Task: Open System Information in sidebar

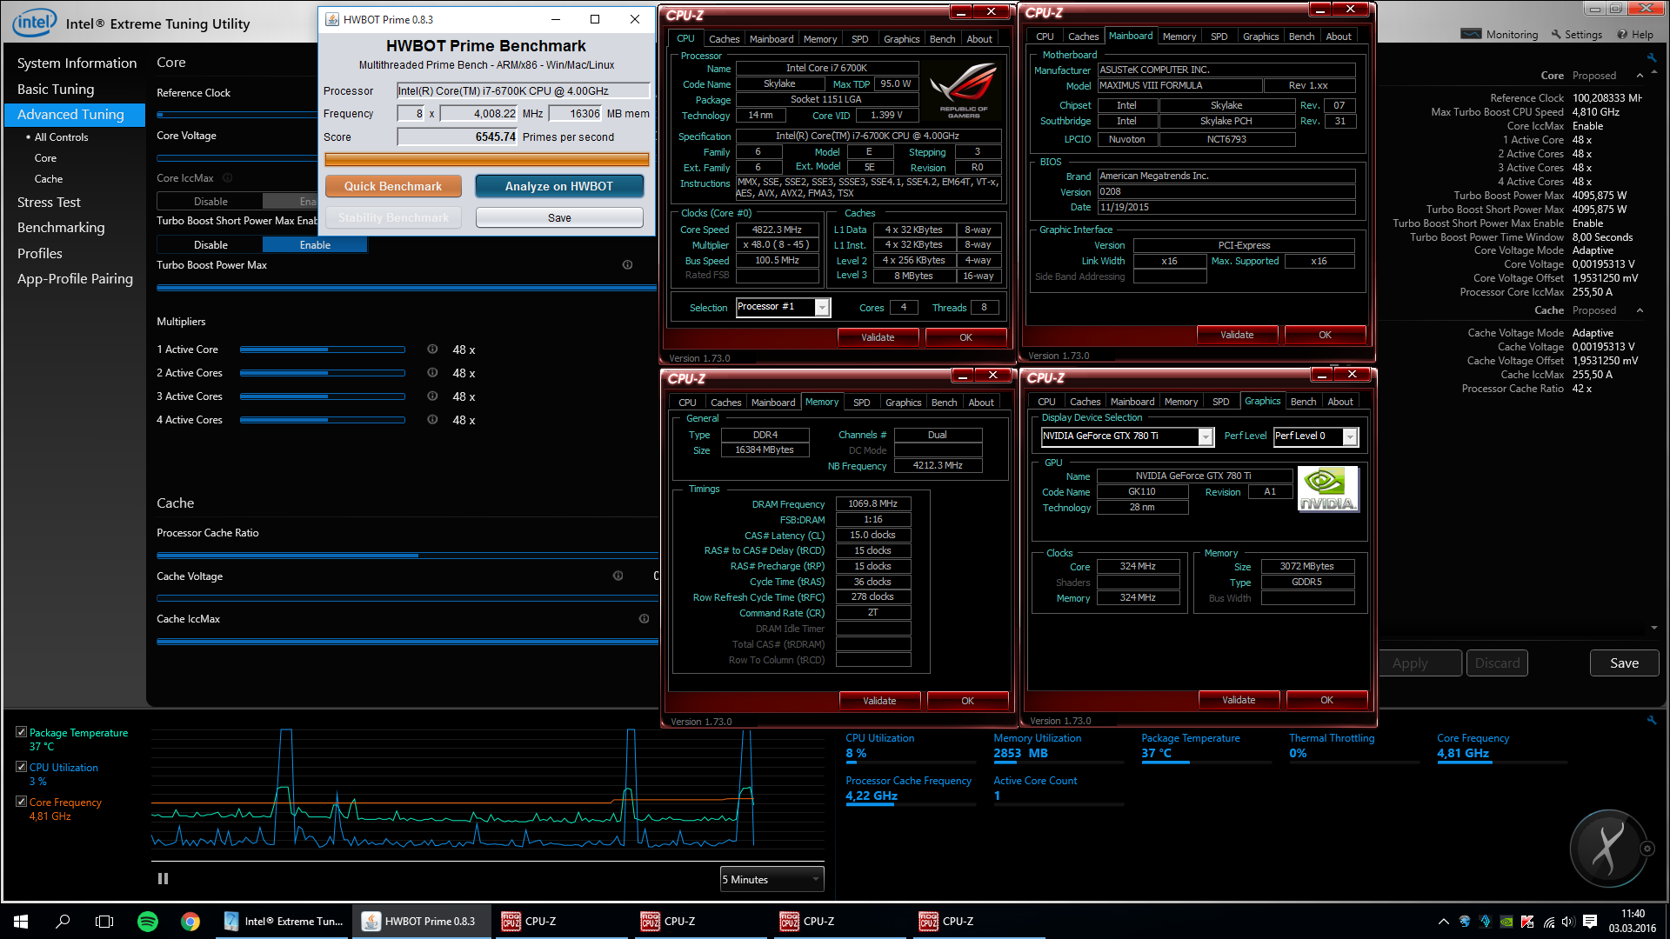Action: click(77, 63)
